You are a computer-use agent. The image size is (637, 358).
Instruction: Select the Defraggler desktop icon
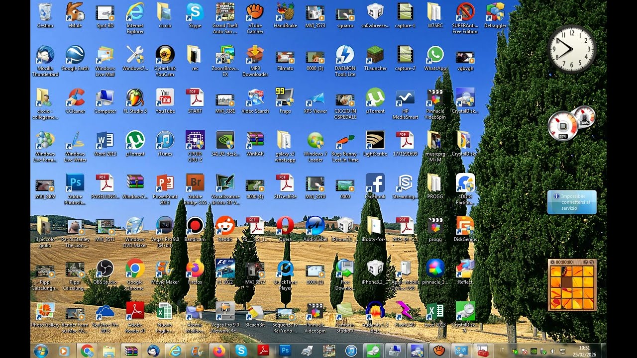495,15
